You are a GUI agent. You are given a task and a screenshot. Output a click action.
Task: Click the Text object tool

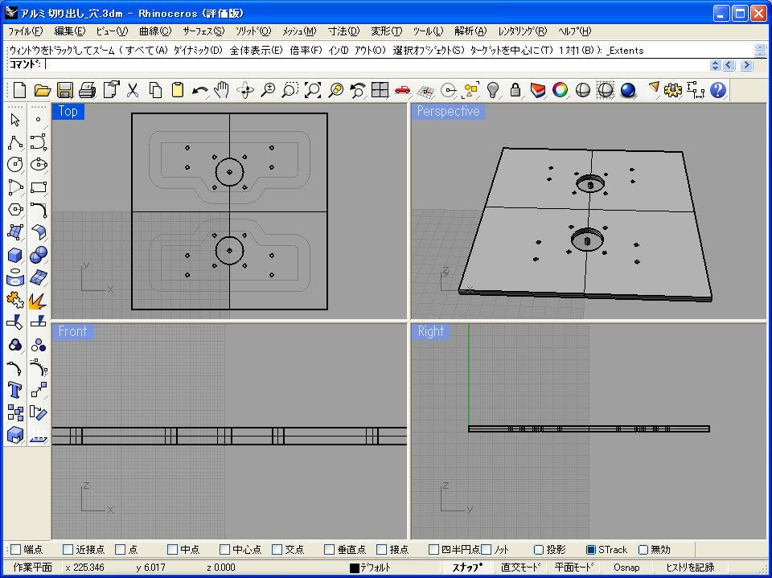click(x=15, y=390)
